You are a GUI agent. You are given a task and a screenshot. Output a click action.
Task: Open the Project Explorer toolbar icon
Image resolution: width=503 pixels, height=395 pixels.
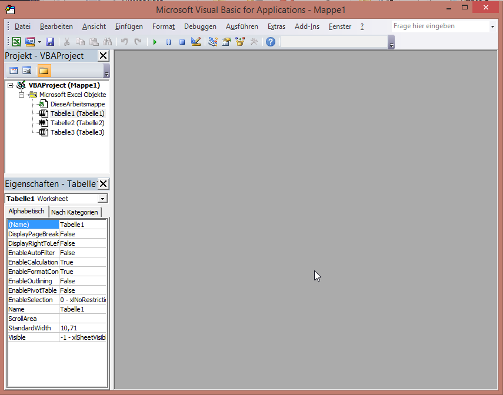click(213, 42)
